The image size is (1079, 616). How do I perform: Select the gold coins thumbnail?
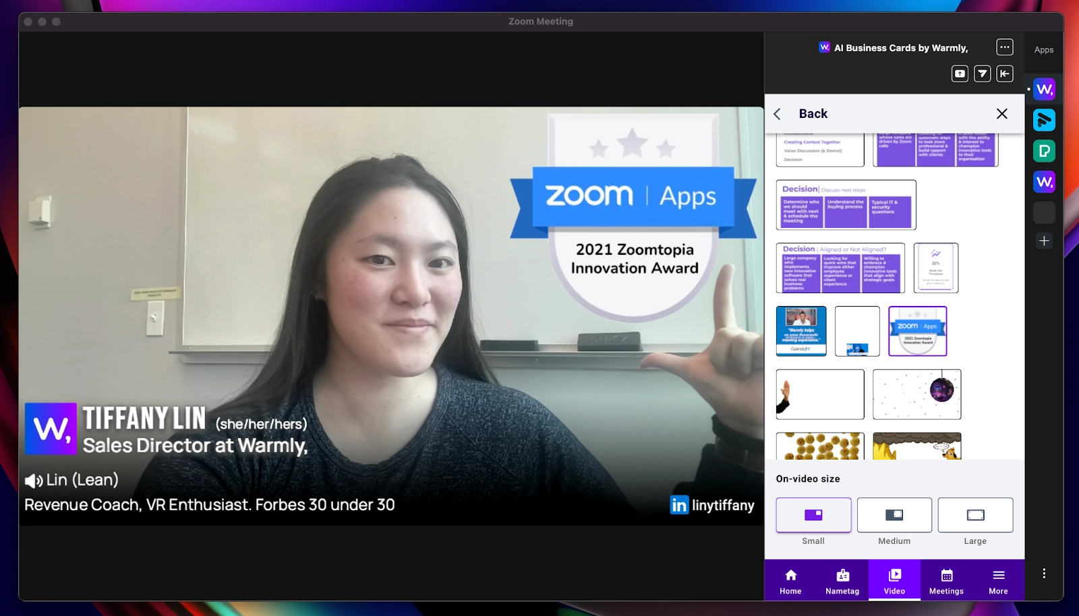(820, 446)
